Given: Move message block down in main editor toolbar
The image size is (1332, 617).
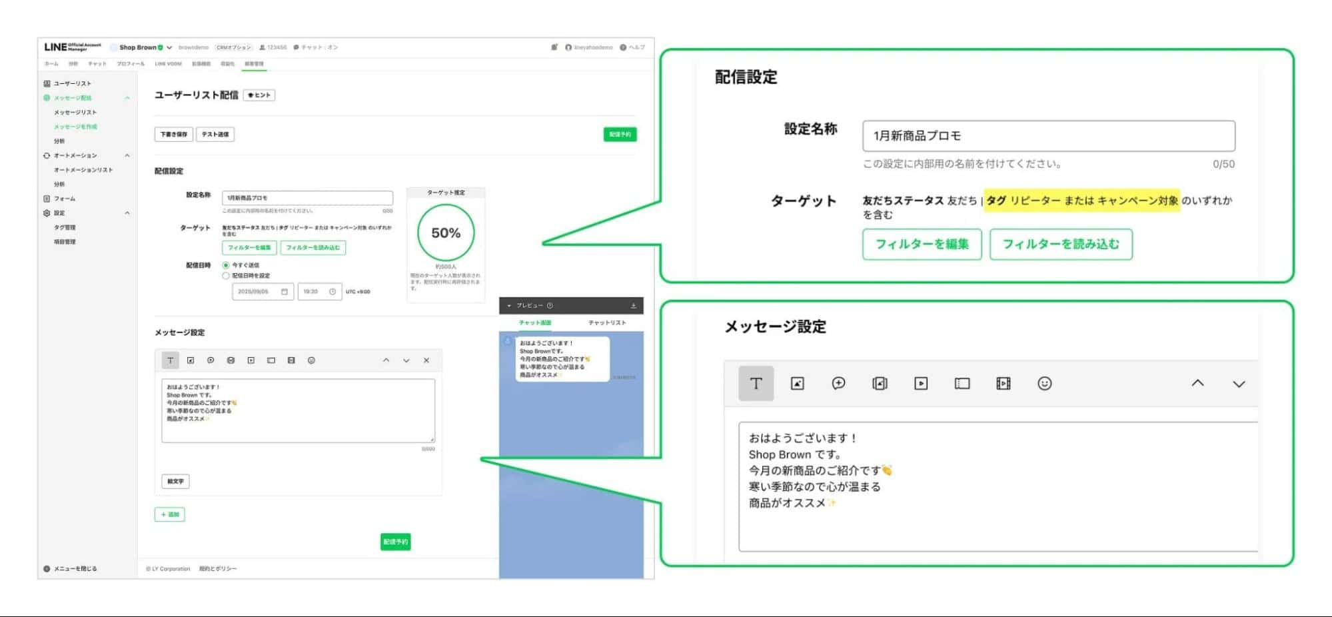Looking at the screenshot, I should pyautogui.click(x=406, y=360).
